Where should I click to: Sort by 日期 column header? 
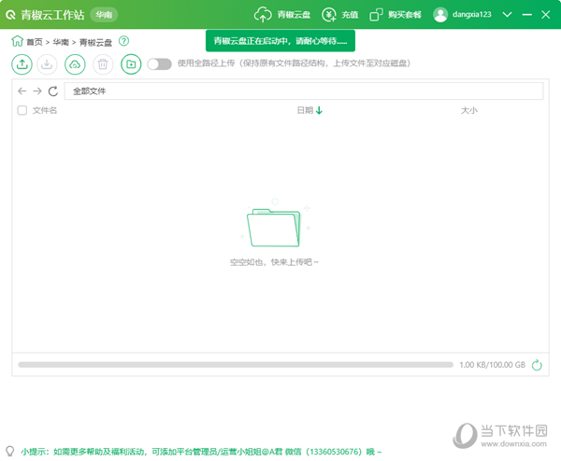pos(305,110)
